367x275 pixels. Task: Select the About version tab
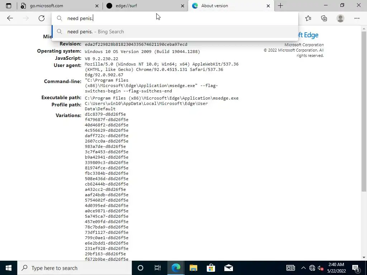click(x=230, y=6)
